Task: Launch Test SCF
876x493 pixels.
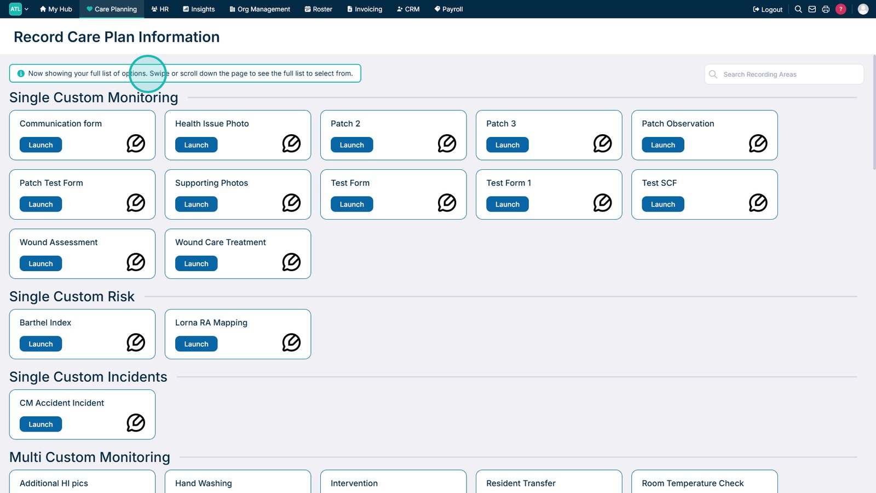Action: (x=663, y=204)
